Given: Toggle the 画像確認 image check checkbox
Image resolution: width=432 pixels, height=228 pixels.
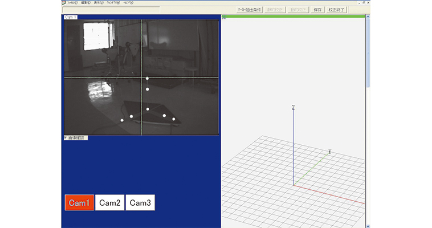Looking at the screenshot, I should [x=66, y=138].
